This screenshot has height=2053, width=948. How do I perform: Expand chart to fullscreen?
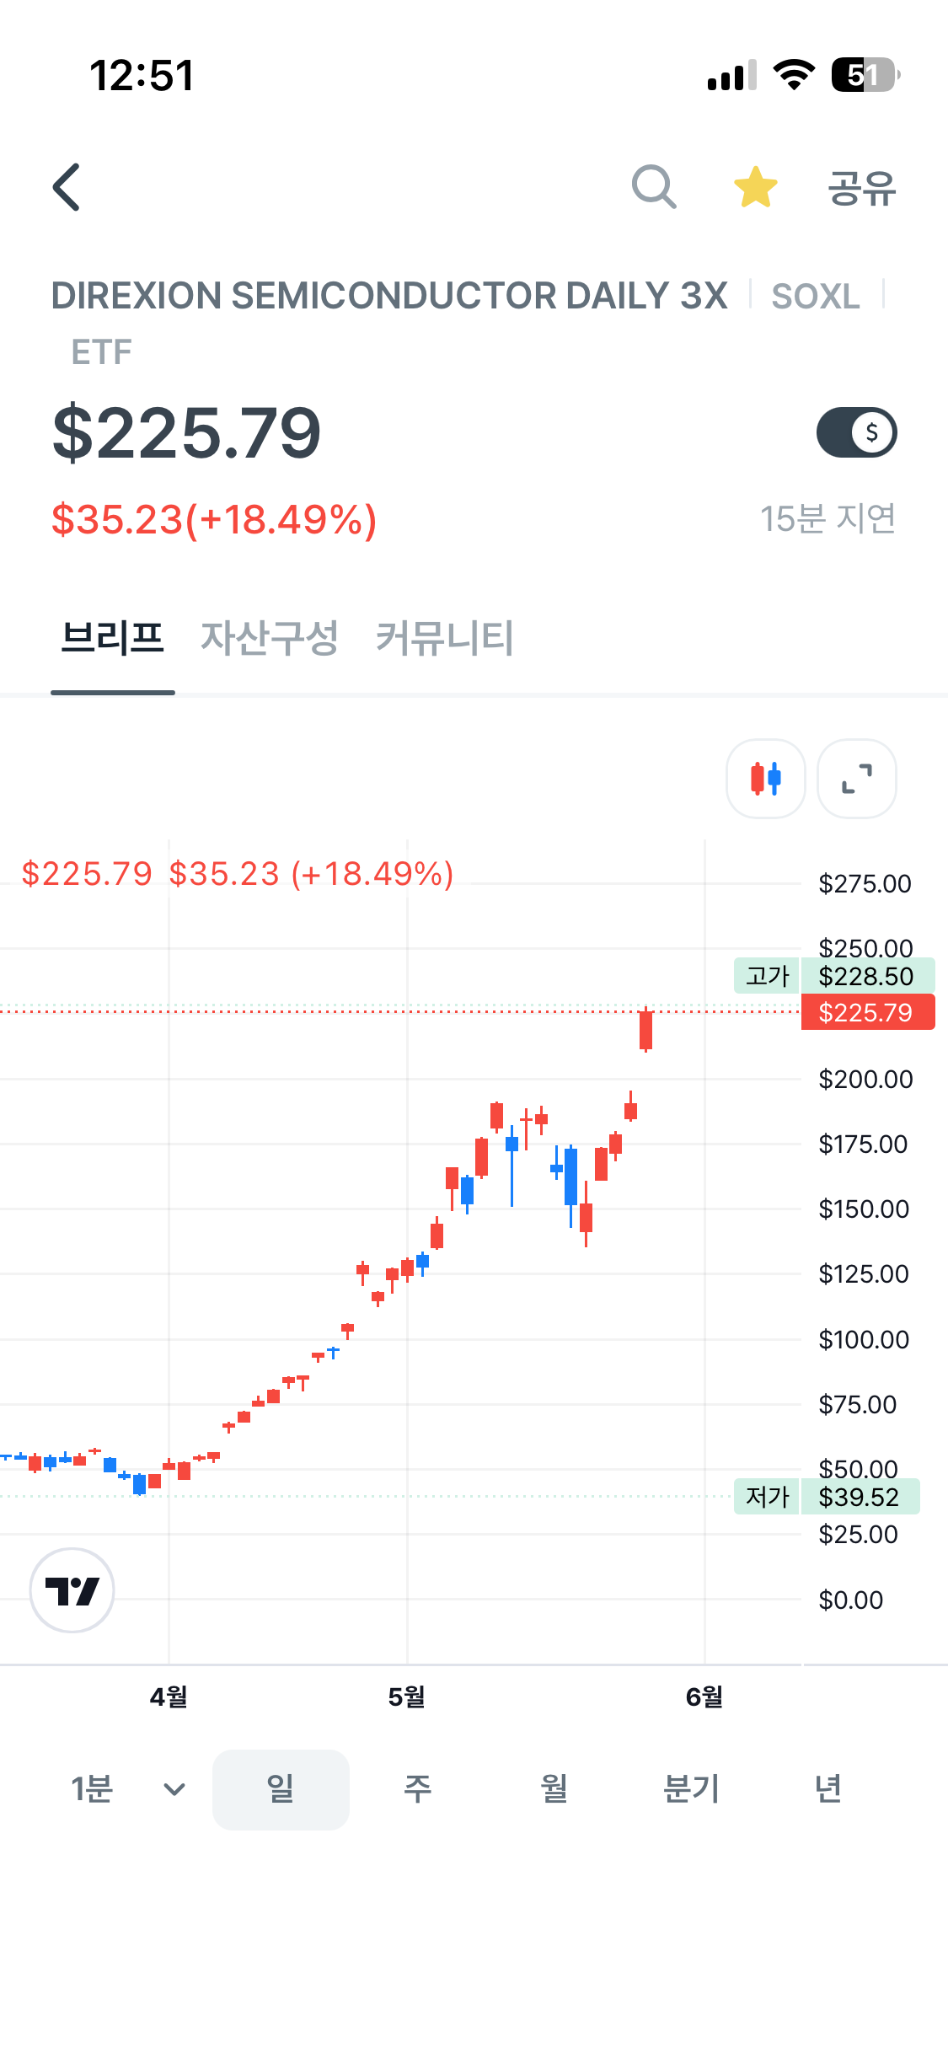(857, 779)
